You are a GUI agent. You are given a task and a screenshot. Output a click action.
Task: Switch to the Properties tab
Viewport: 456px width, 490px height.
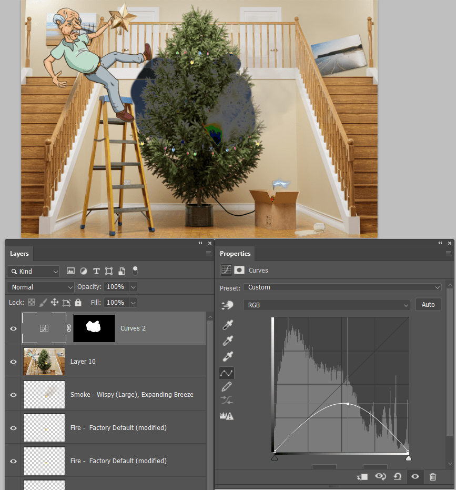pyautogui.click(x=235, y=254)
